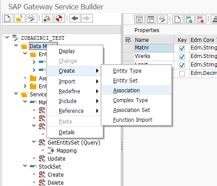This screenshot has width=217, height=186.
Task: Click the Back arrow icon
Action: pyautogui.click(x=75, y=18)
